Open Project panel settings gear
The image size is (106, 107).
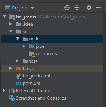coord(89,8)
